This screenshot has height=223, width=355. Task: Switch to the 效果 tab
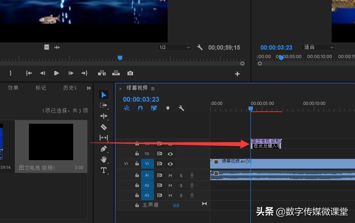(13, 88)
